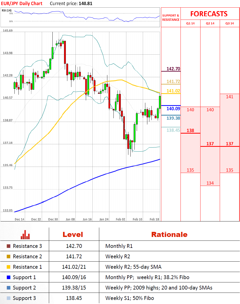240x304 pixels.
Task: Select the Q1 14 forecast column header
Action: 190,23
